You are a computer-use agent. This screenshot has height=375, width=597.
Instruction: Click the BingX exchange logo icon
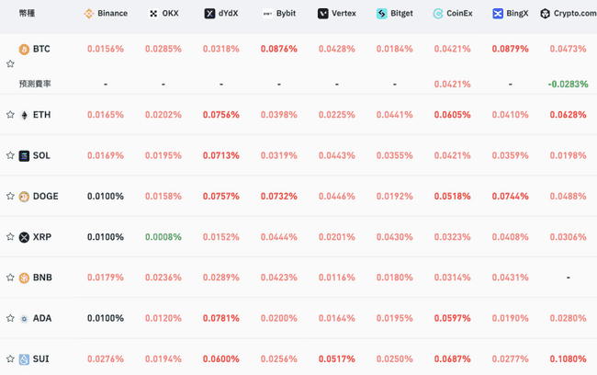click(498, 14)
